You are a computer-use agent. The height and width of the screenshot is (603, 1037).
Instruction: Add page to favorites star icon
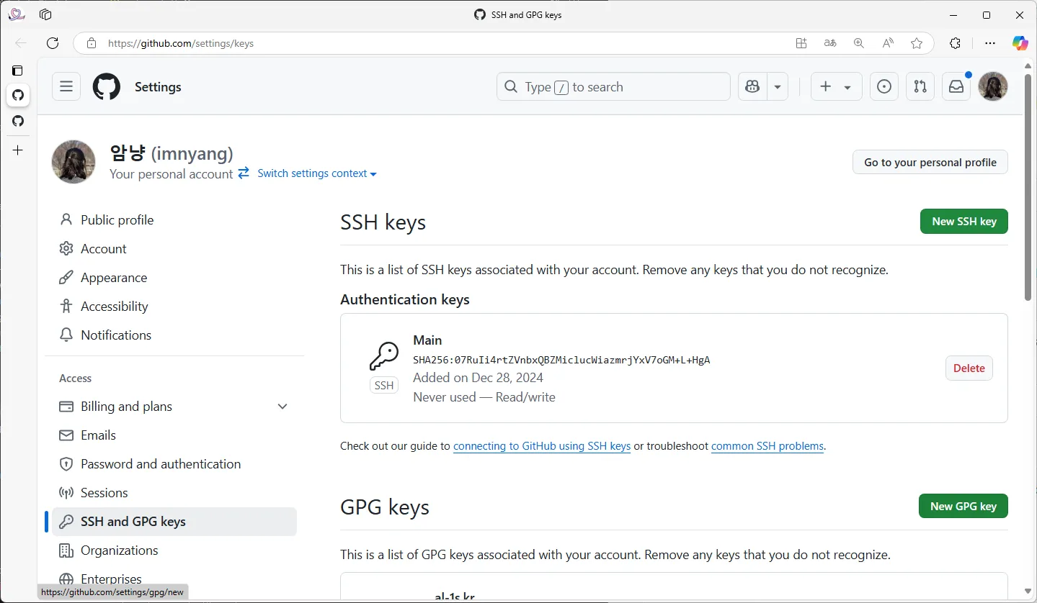(x=917, y=43)
